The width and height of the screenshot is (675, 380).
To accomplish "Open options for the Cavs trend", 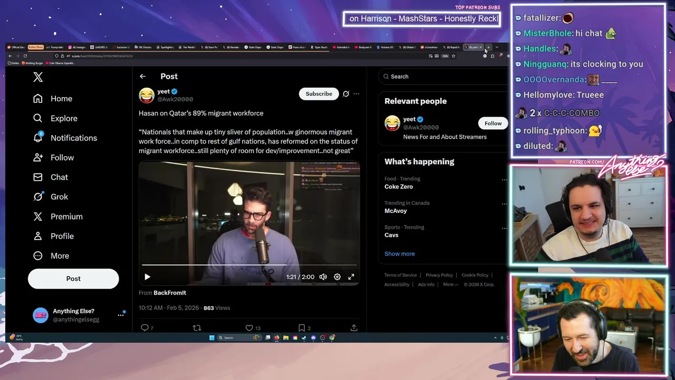I will (504, 229).
